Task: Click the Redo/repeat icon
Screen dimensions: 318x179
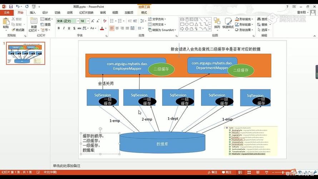Action: pos(27,6)
